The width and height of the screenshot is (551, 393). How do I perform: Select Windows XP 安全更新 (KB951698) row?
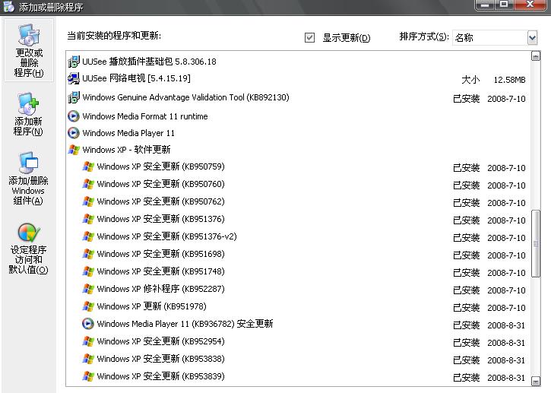point(298,254)
